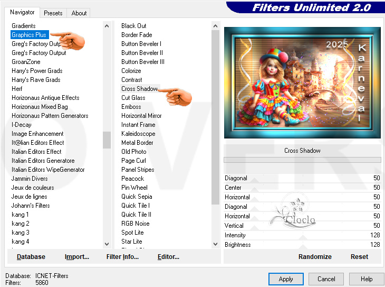Click up arrow of effects list scrollbar
The image size is (385, 287).
[215, 26]
